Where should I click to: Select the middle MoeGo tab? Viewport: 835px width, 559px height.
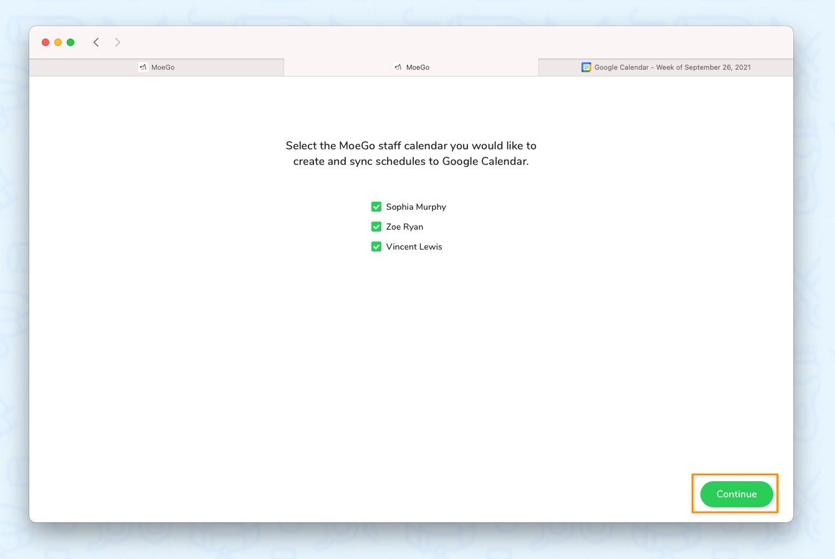click(411, 67)
